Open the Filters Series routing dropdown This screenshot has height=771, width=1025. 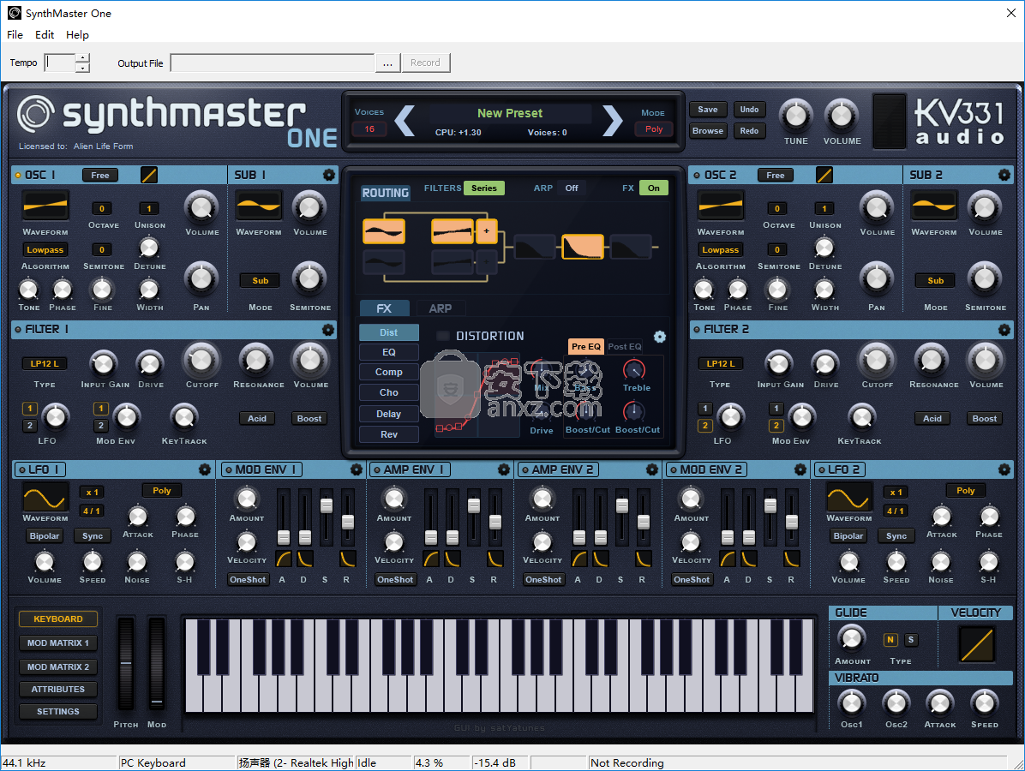(x=483, y=188)
